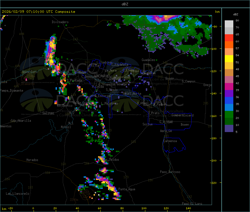Click the Paso_El_Loro map label
The width and height of the screenshot is (250, 212).
tap(192, 204)
